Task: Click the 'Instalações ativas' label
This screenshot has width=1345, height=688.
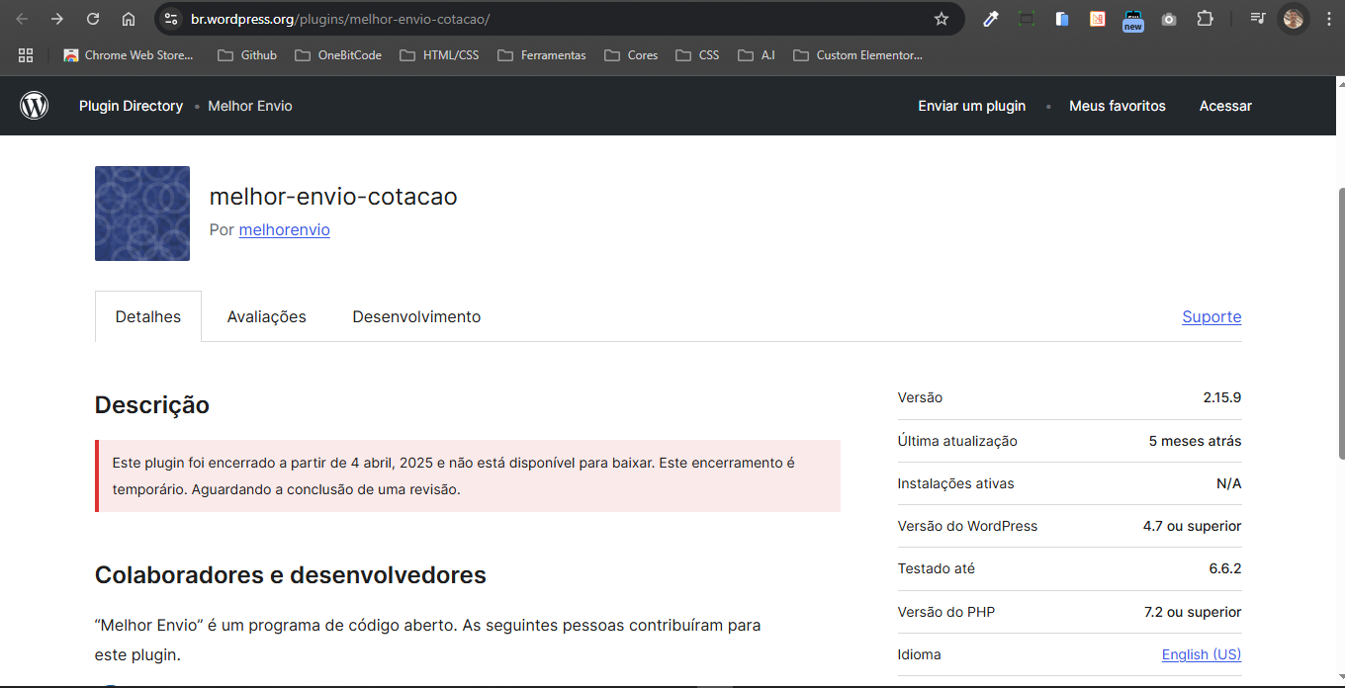Action: click(955, 483)
